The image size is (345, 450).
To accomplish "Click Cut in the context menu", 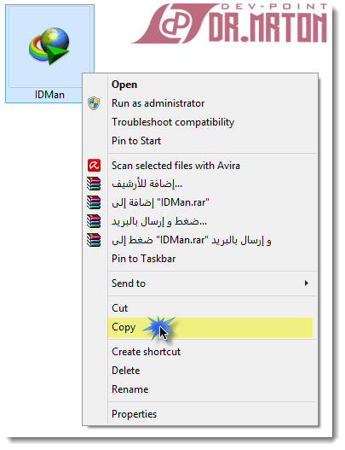I will coord(119,308).
